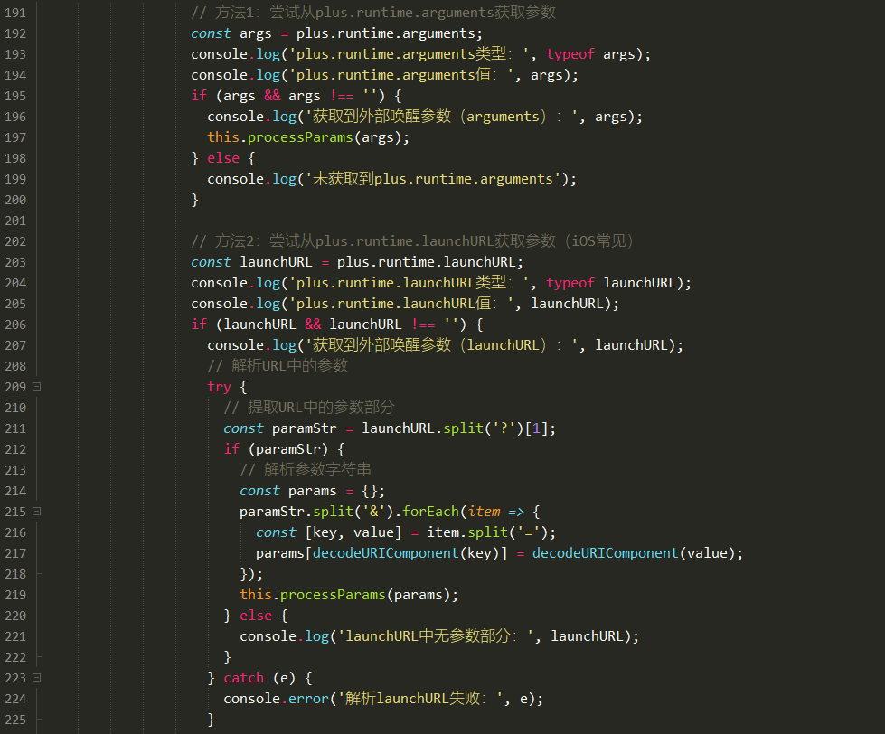
Task: Click the 'params' declaration on line 214
Action: (312, 491)
